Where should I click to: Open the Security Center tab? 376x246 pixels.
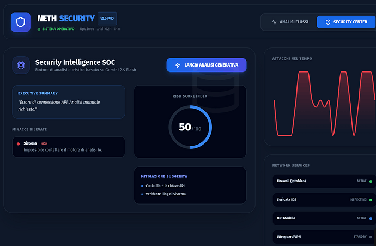click(x=346, y=22)
